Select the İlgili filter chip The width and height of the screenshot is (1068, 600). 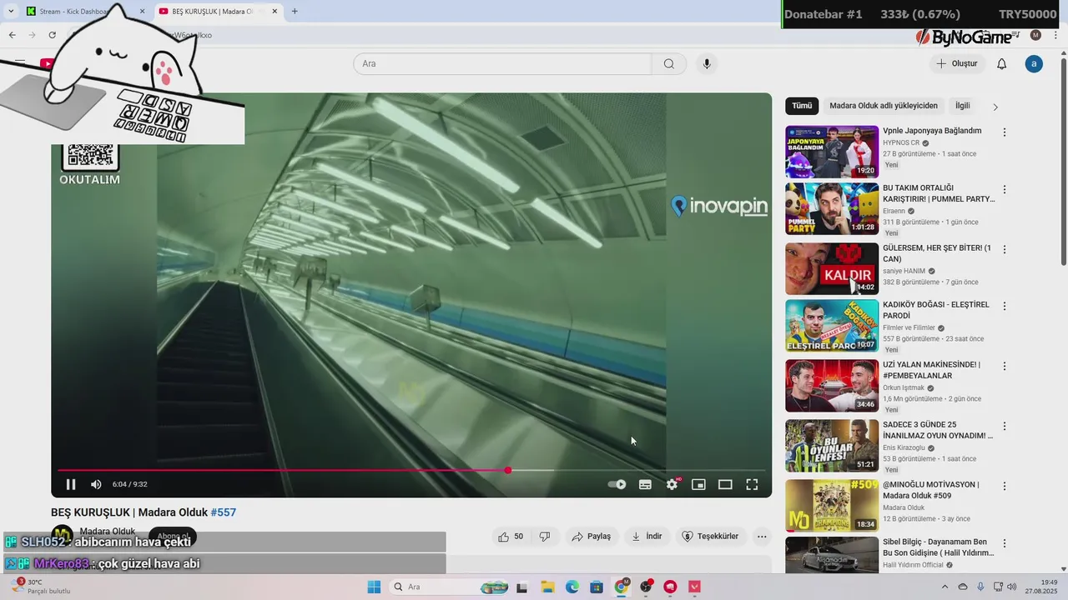pos(963,106)
